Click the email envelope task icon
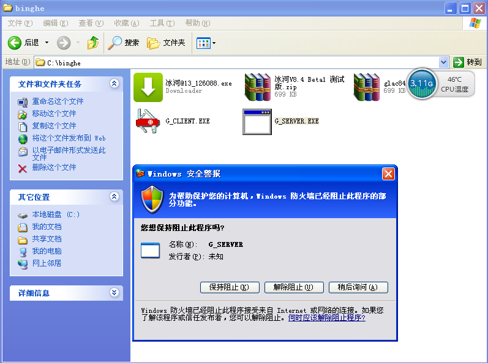Viewport: 488px width, 363px height. click(23, 152)
